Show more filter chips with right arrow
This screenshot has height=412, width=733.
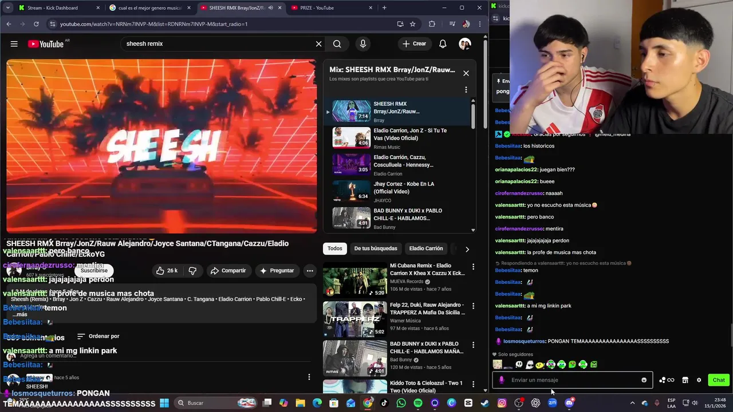(467, 249)
